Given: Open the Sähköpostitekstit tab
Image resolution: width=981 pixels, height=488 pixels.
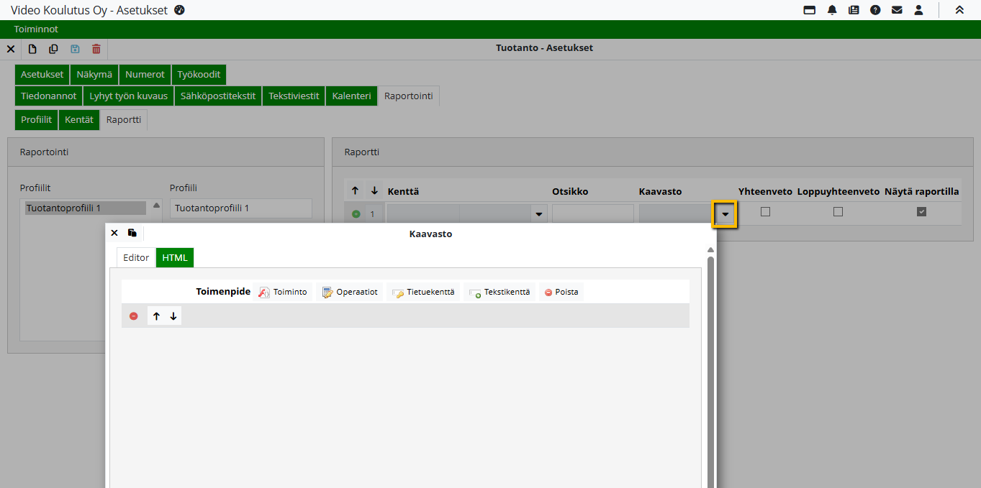Looking at the screenshot, I should point(217,96).
